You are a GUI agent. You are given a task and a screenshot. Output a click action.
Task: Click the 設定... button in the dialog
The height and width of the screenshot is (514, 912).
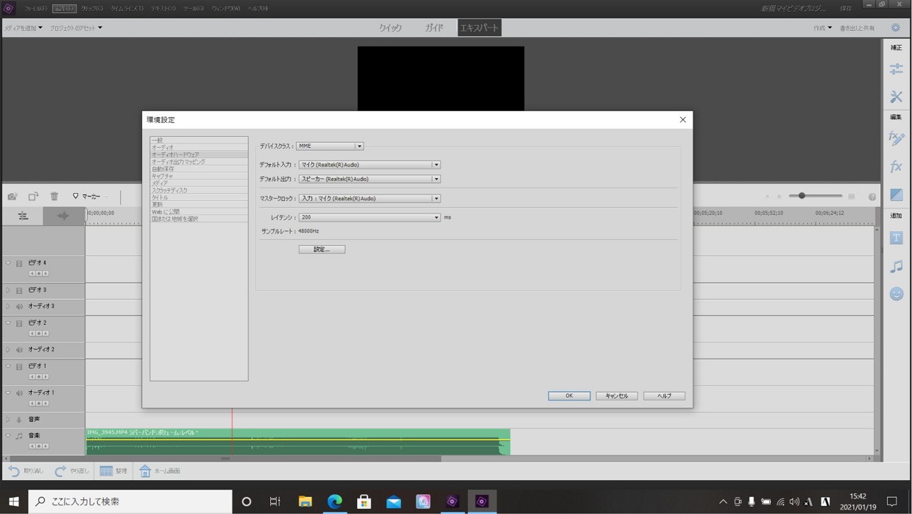(322, 249)
